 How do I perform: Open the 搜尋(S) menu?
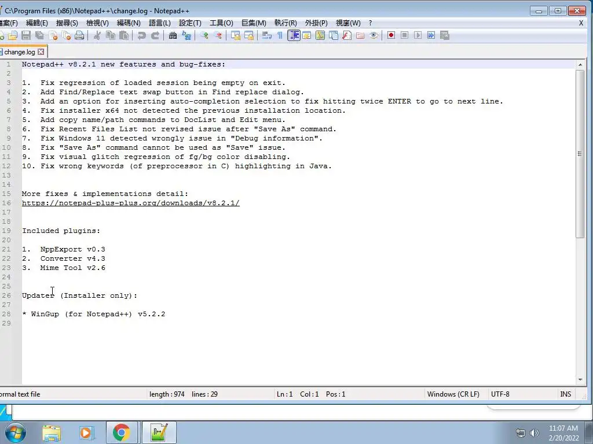[x=67, y=23]
